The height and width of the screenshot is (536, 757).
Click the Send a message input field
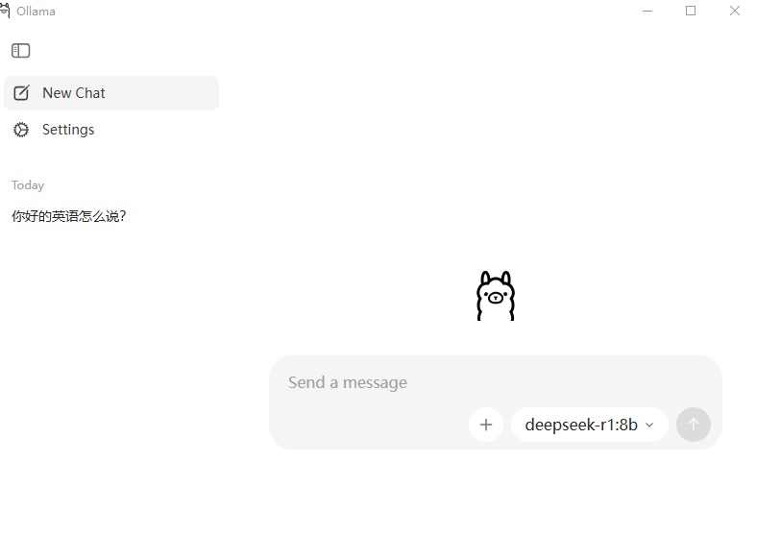pyautogui.click(x=496, y=382)
